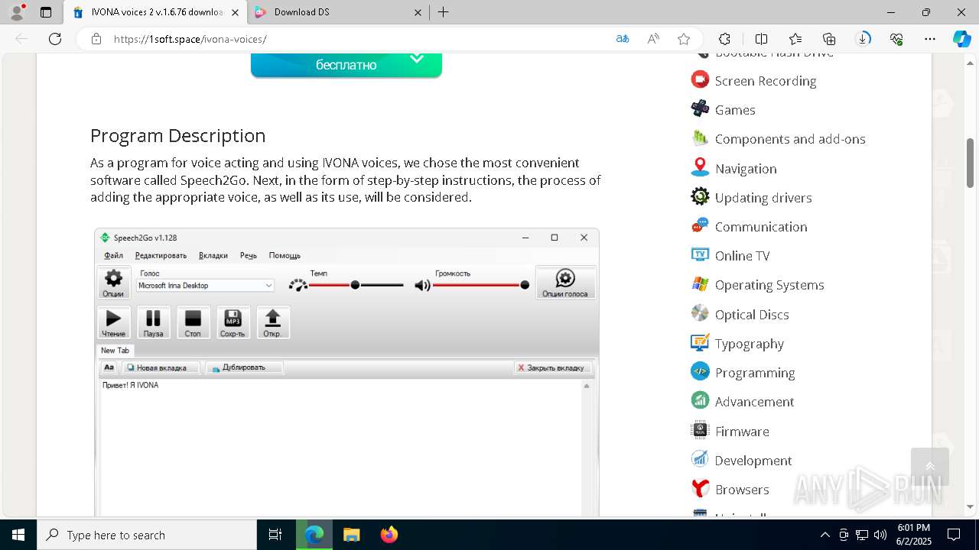Switch to the Download DS tab
This screenshot has width=979, height=550.
(x=337, y=12)
